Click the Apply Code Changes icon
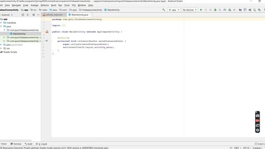265x149 pixels. click(x=210, y=10)
